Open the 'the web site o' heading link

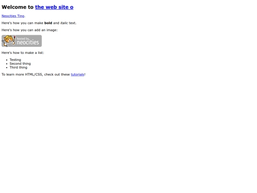(54, 7)
